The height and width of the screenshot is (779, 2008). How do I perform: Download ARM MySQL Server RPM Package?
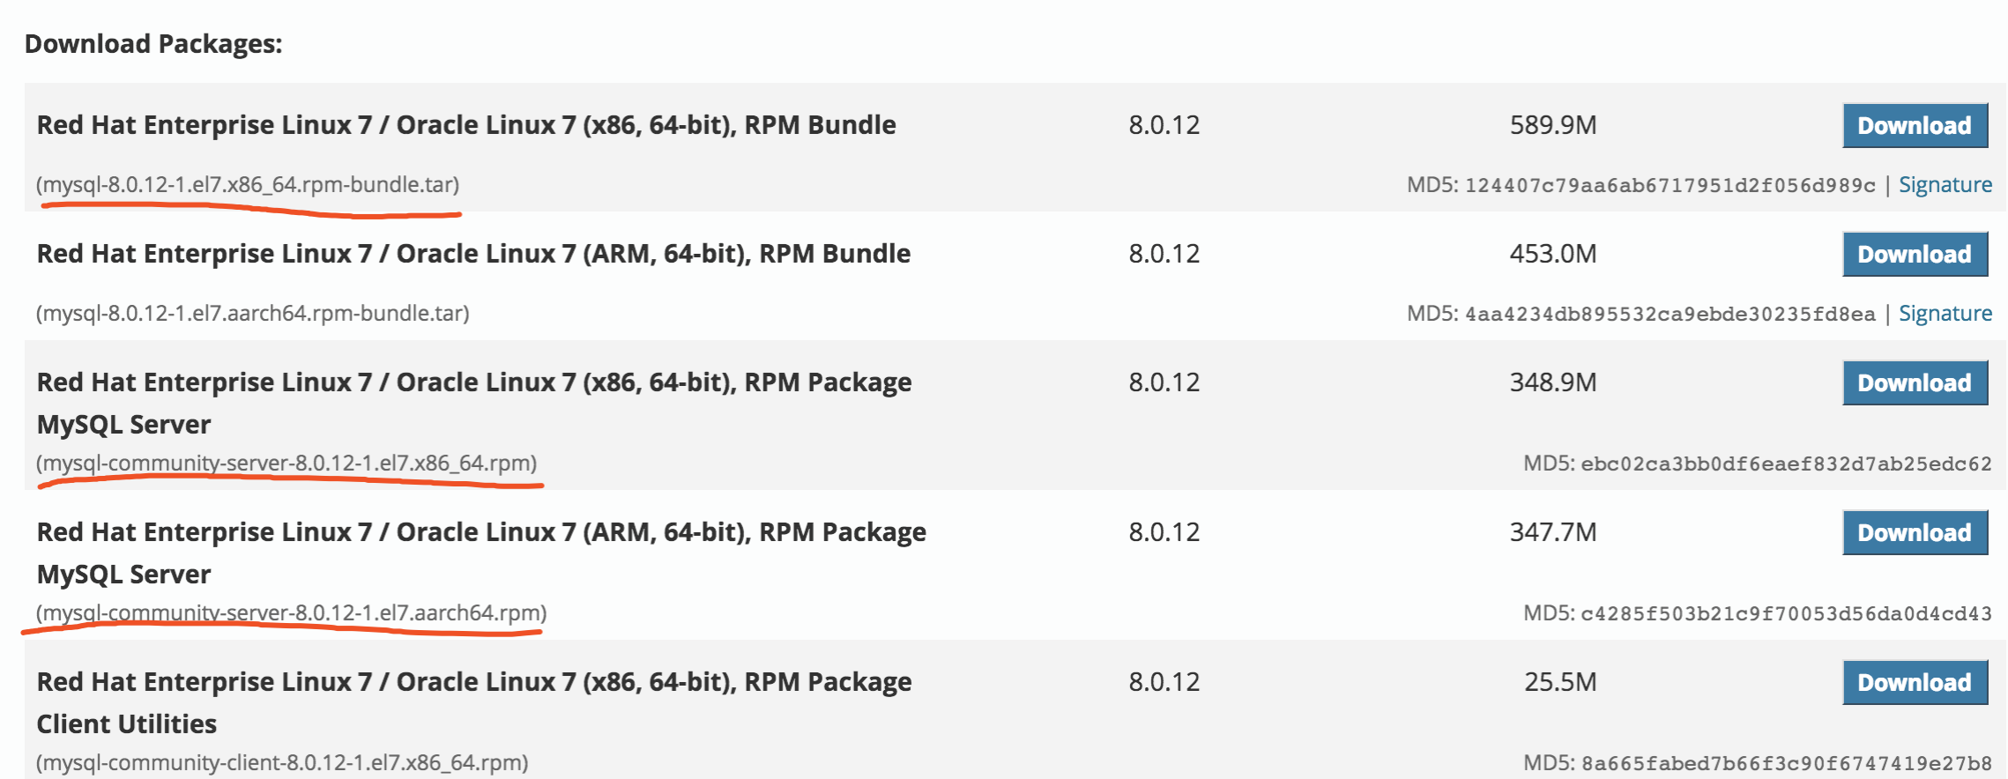(x=1914, y=533)
